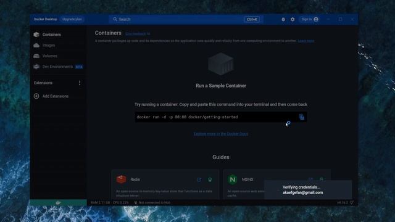Click the Docker Desktop title label
Viewport: 395px width, 222px height.
coord(45,19)
